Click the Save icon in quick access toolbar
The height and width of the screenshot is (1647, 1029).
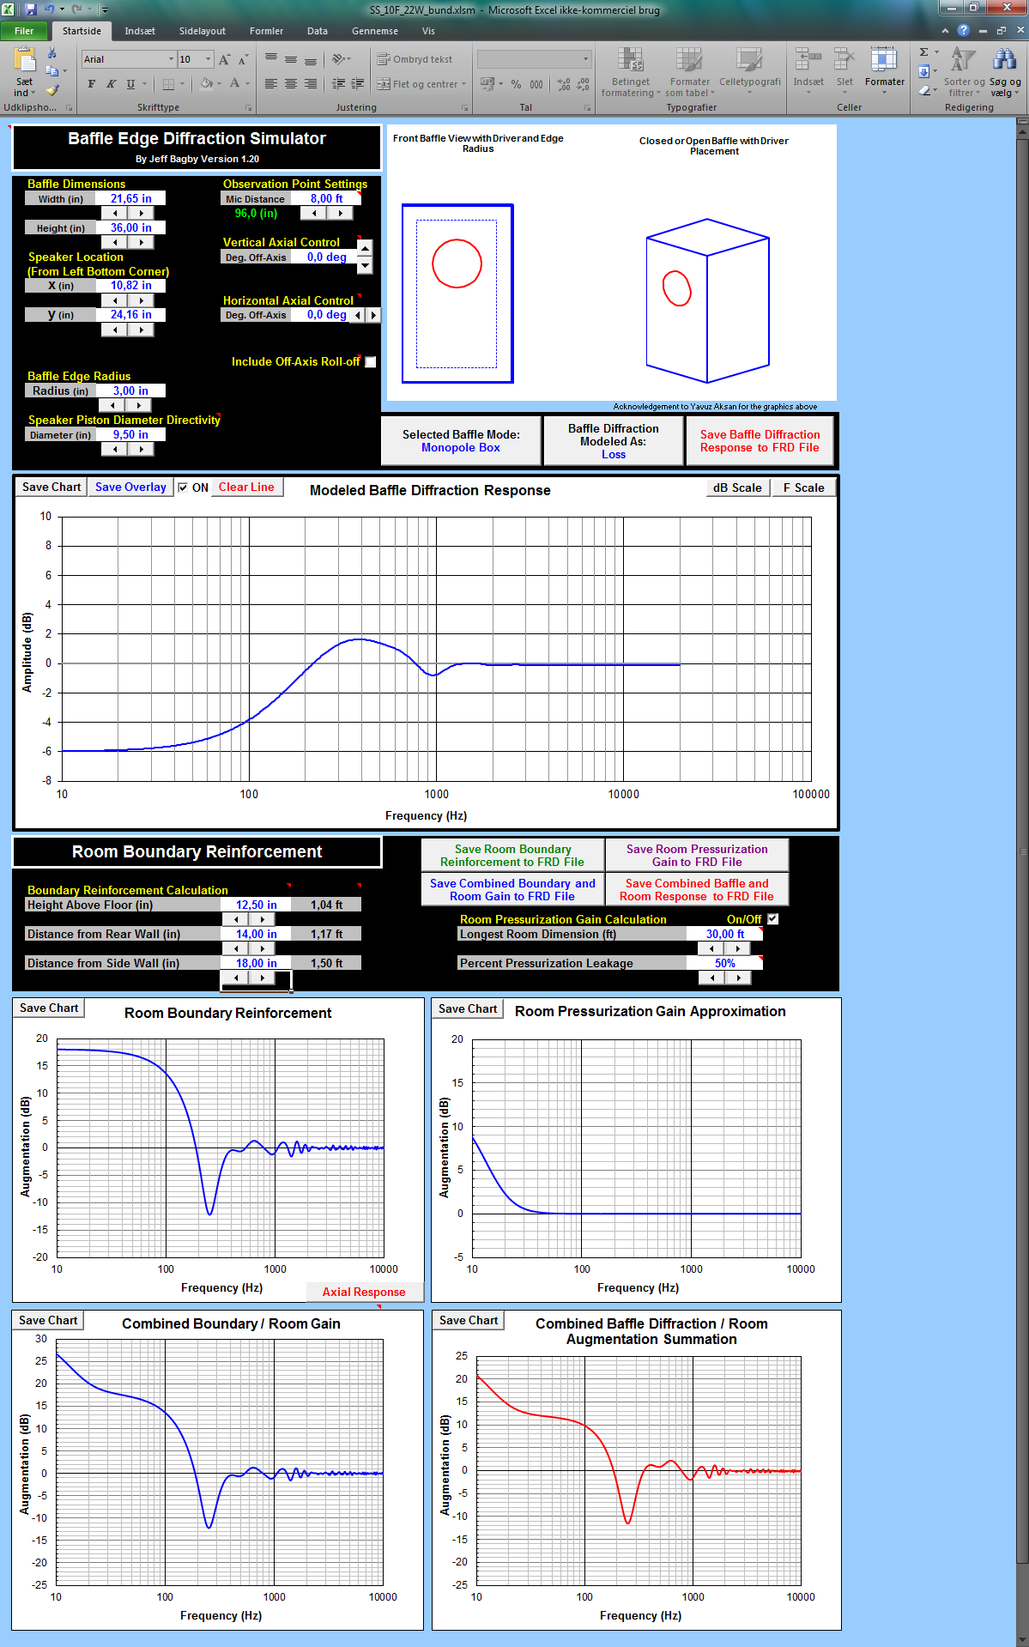pyautogui.click(x=31, y=9)
